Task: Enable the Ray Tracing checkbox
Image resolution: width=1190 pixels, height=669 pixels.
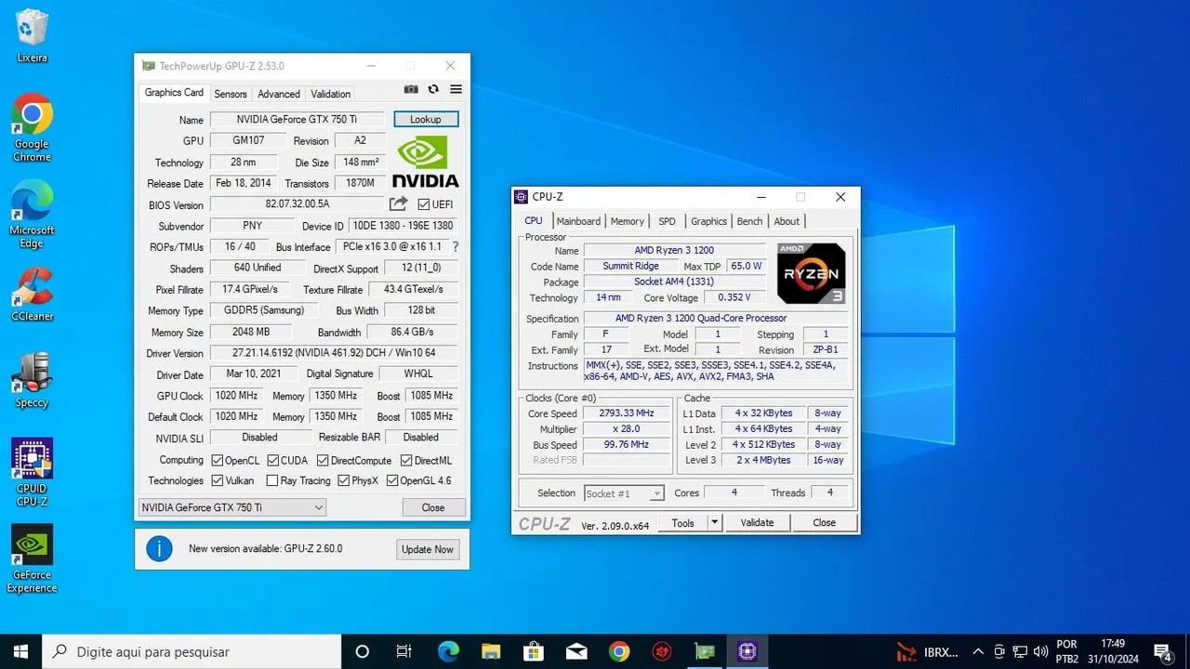Action: pos(271,480)
